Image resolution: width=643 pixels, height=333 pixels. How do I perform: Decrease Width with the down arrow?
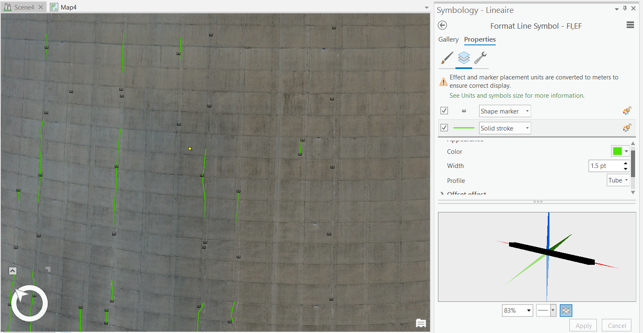point(626,169)
